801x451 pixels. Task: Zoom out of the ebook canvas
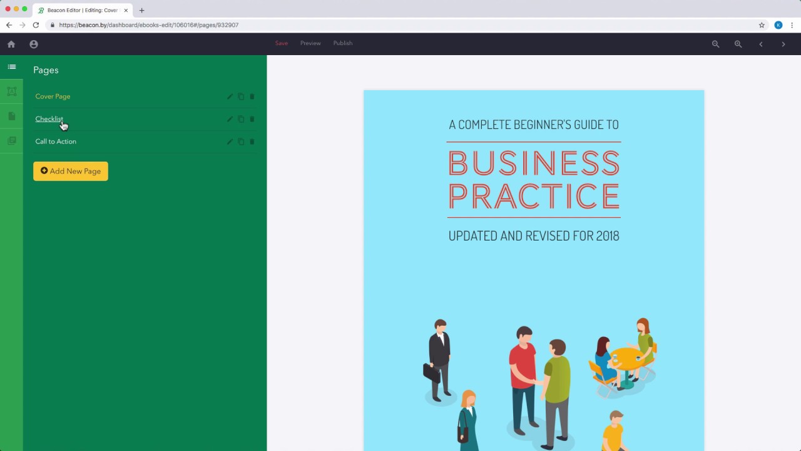pos(716,44)
